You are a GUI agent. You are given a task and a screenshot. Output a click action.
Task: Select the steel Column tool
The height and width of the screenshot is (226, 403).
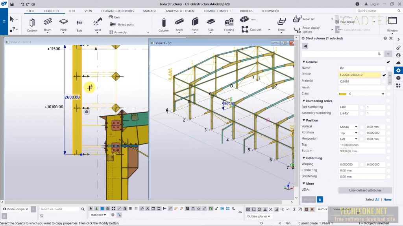[32, 25]
